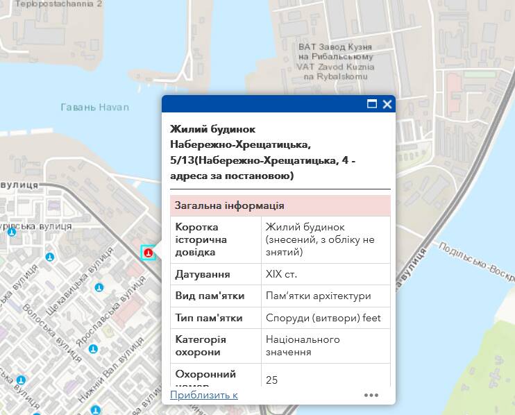The height and width of the screenshot is (415, 515).
Task: Open the three-dots popup actions menu
Action: click(x=371, y=395)
